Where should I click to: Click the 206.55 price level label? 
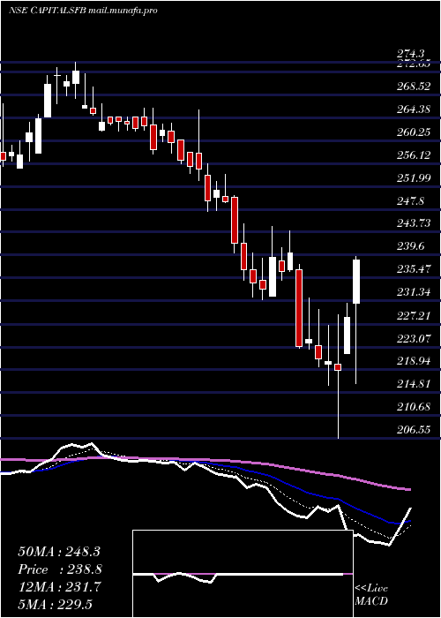point(414,429)
